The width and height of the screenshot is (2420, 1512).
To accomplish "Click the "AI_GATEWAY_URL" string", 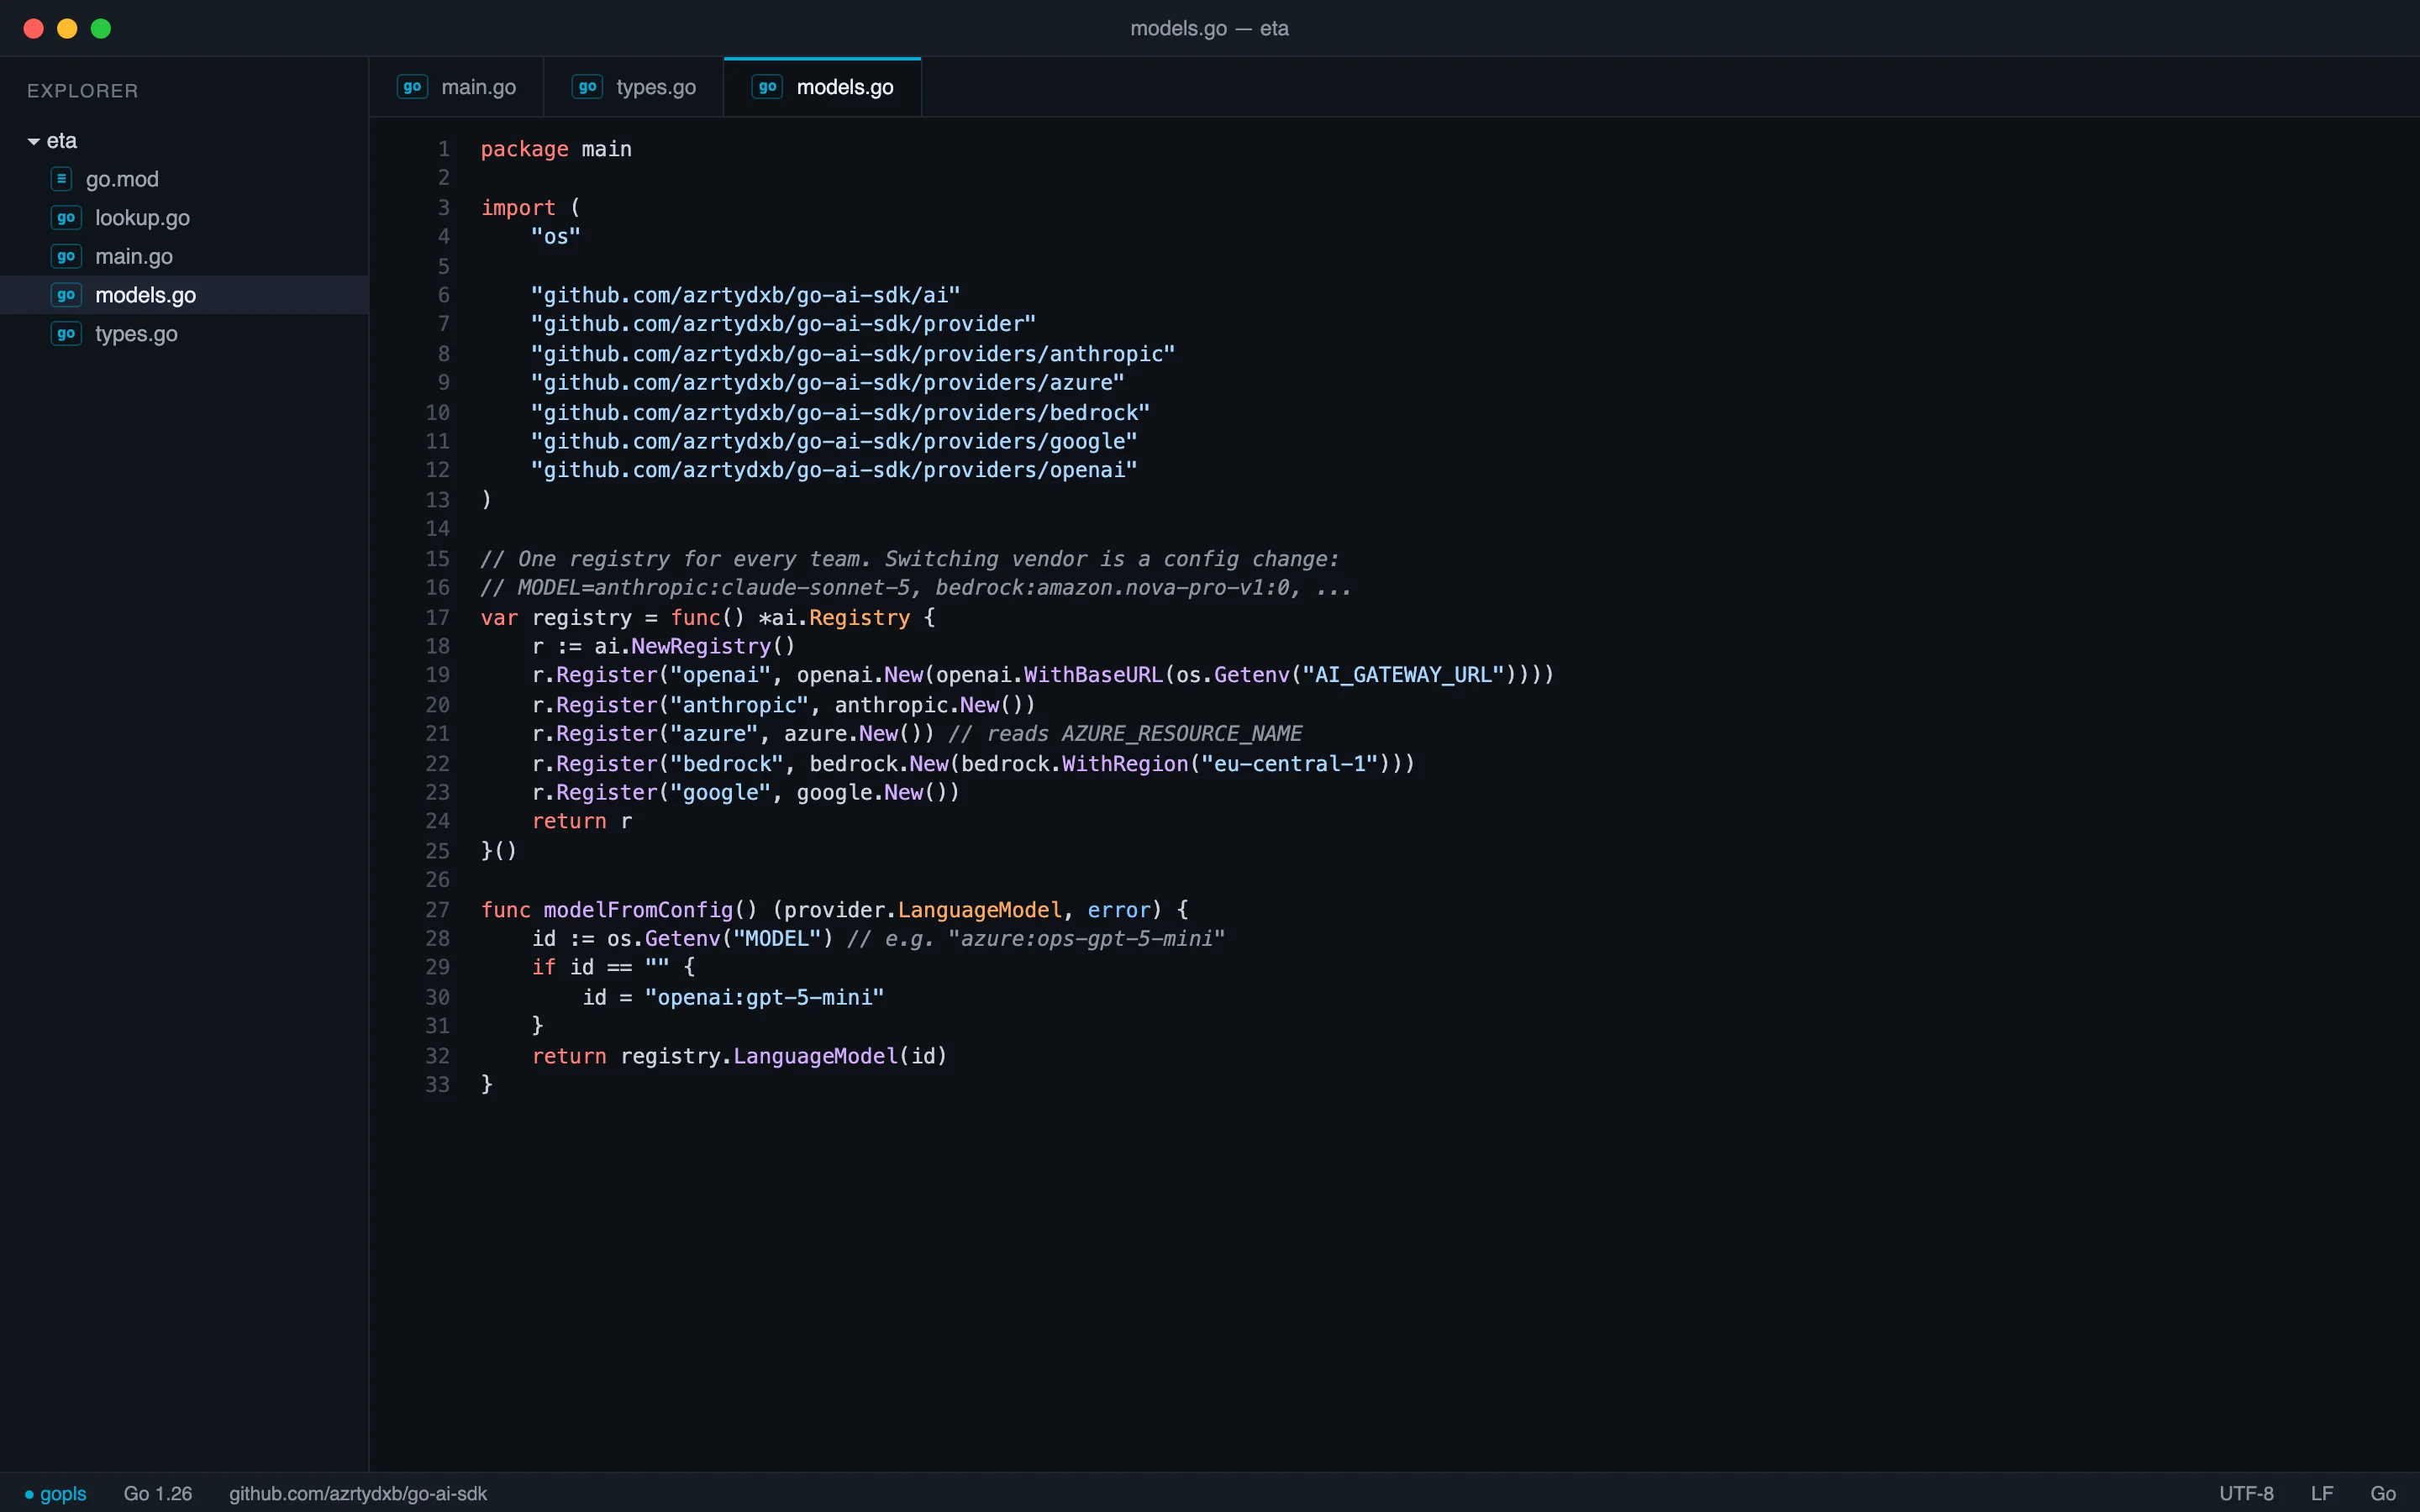I will coord(1403,675).
